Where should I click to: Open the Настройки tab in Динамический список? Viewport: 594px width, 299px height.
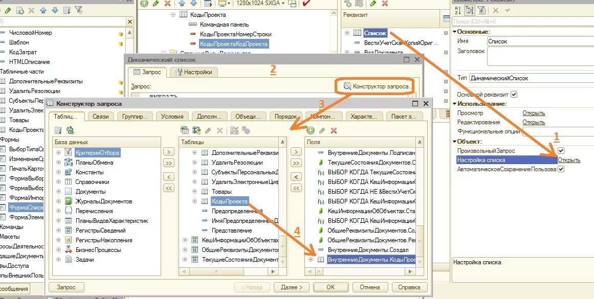pyautogui.click(x=193, y=72)
